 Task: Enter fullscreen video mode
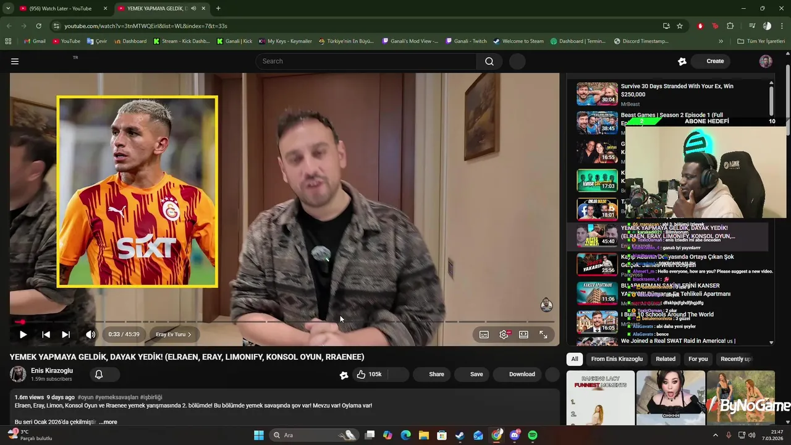(x=543, y=334)
